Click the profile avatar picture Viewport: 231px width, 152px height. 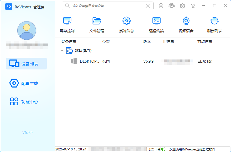pyautogui.click(x=27, y=30)
